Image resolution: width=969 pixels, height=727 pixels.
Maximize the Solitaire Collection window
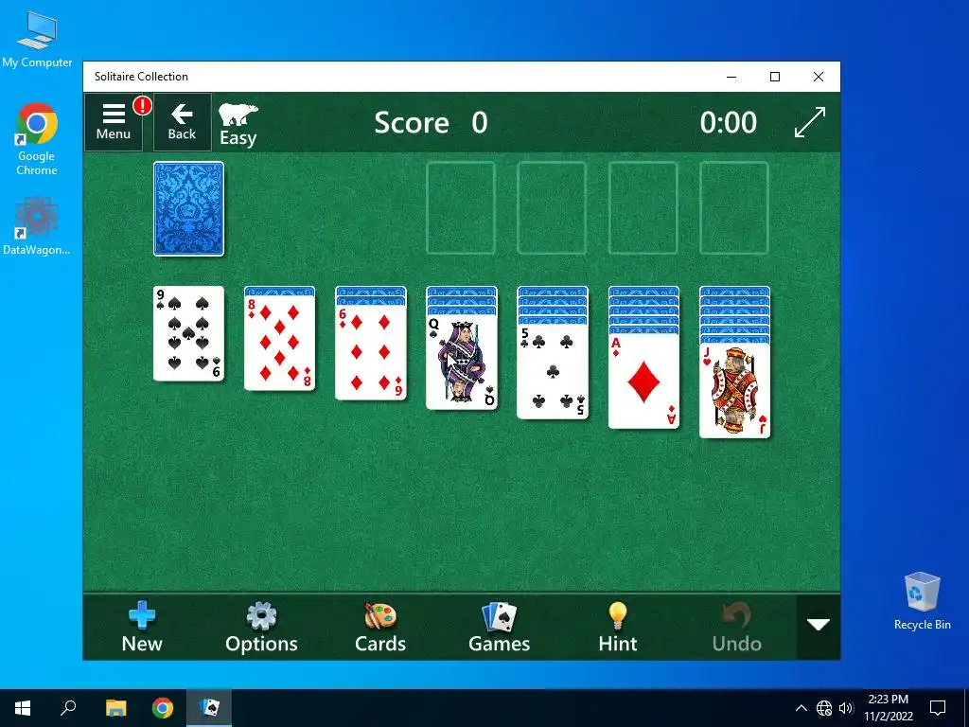tap(775, 77)
